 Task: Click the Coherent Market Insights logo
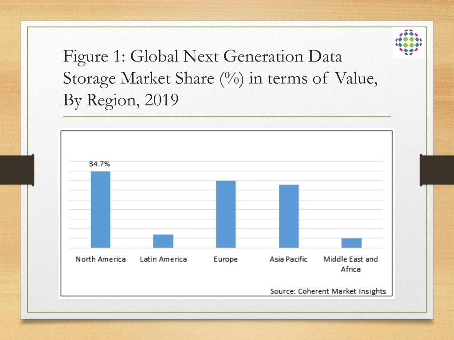(408, 42)
